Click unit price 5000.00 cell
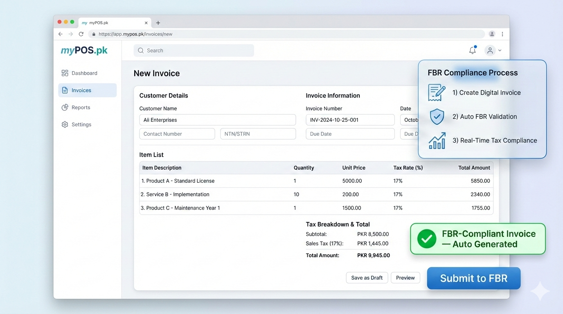Image resolution: width=563 pixels, height=314 pixels. point(352,181)
